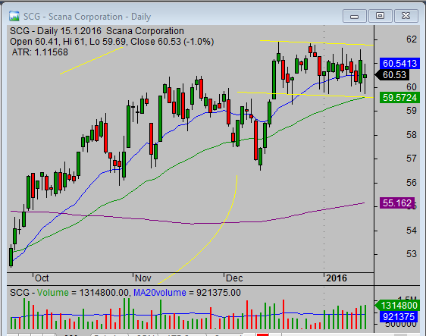Click the 54 price axis label
The width and height of the screenshot is (426, 336).
412,231
